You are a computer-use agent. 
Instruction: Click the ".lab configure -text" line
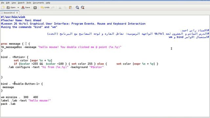[x=55, y=67]
